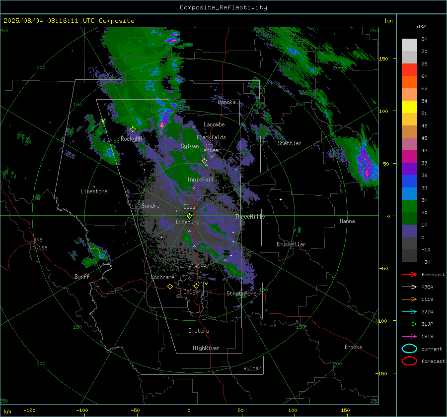
Task: Click the Drumheller city label
Action: coord(291,244)
